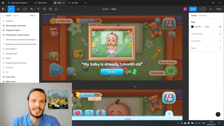Search layers with magnifier icon

tap(3, 15)
